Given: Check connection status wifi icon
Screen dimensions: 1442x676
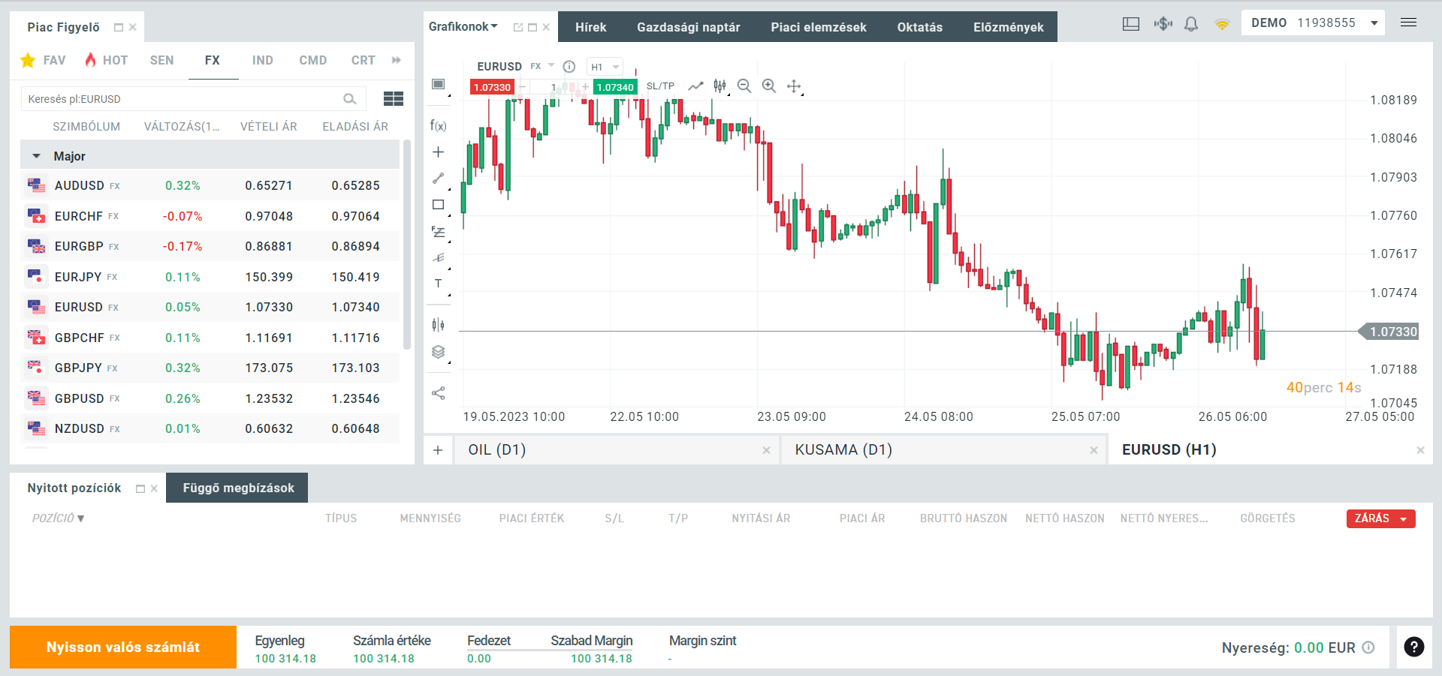Looking at the screenshot, I should pyautogui.click(x=1222, y=25).
